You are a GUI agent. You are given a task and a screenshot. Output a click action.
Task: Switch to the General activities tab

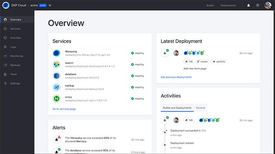pos(200,108)
